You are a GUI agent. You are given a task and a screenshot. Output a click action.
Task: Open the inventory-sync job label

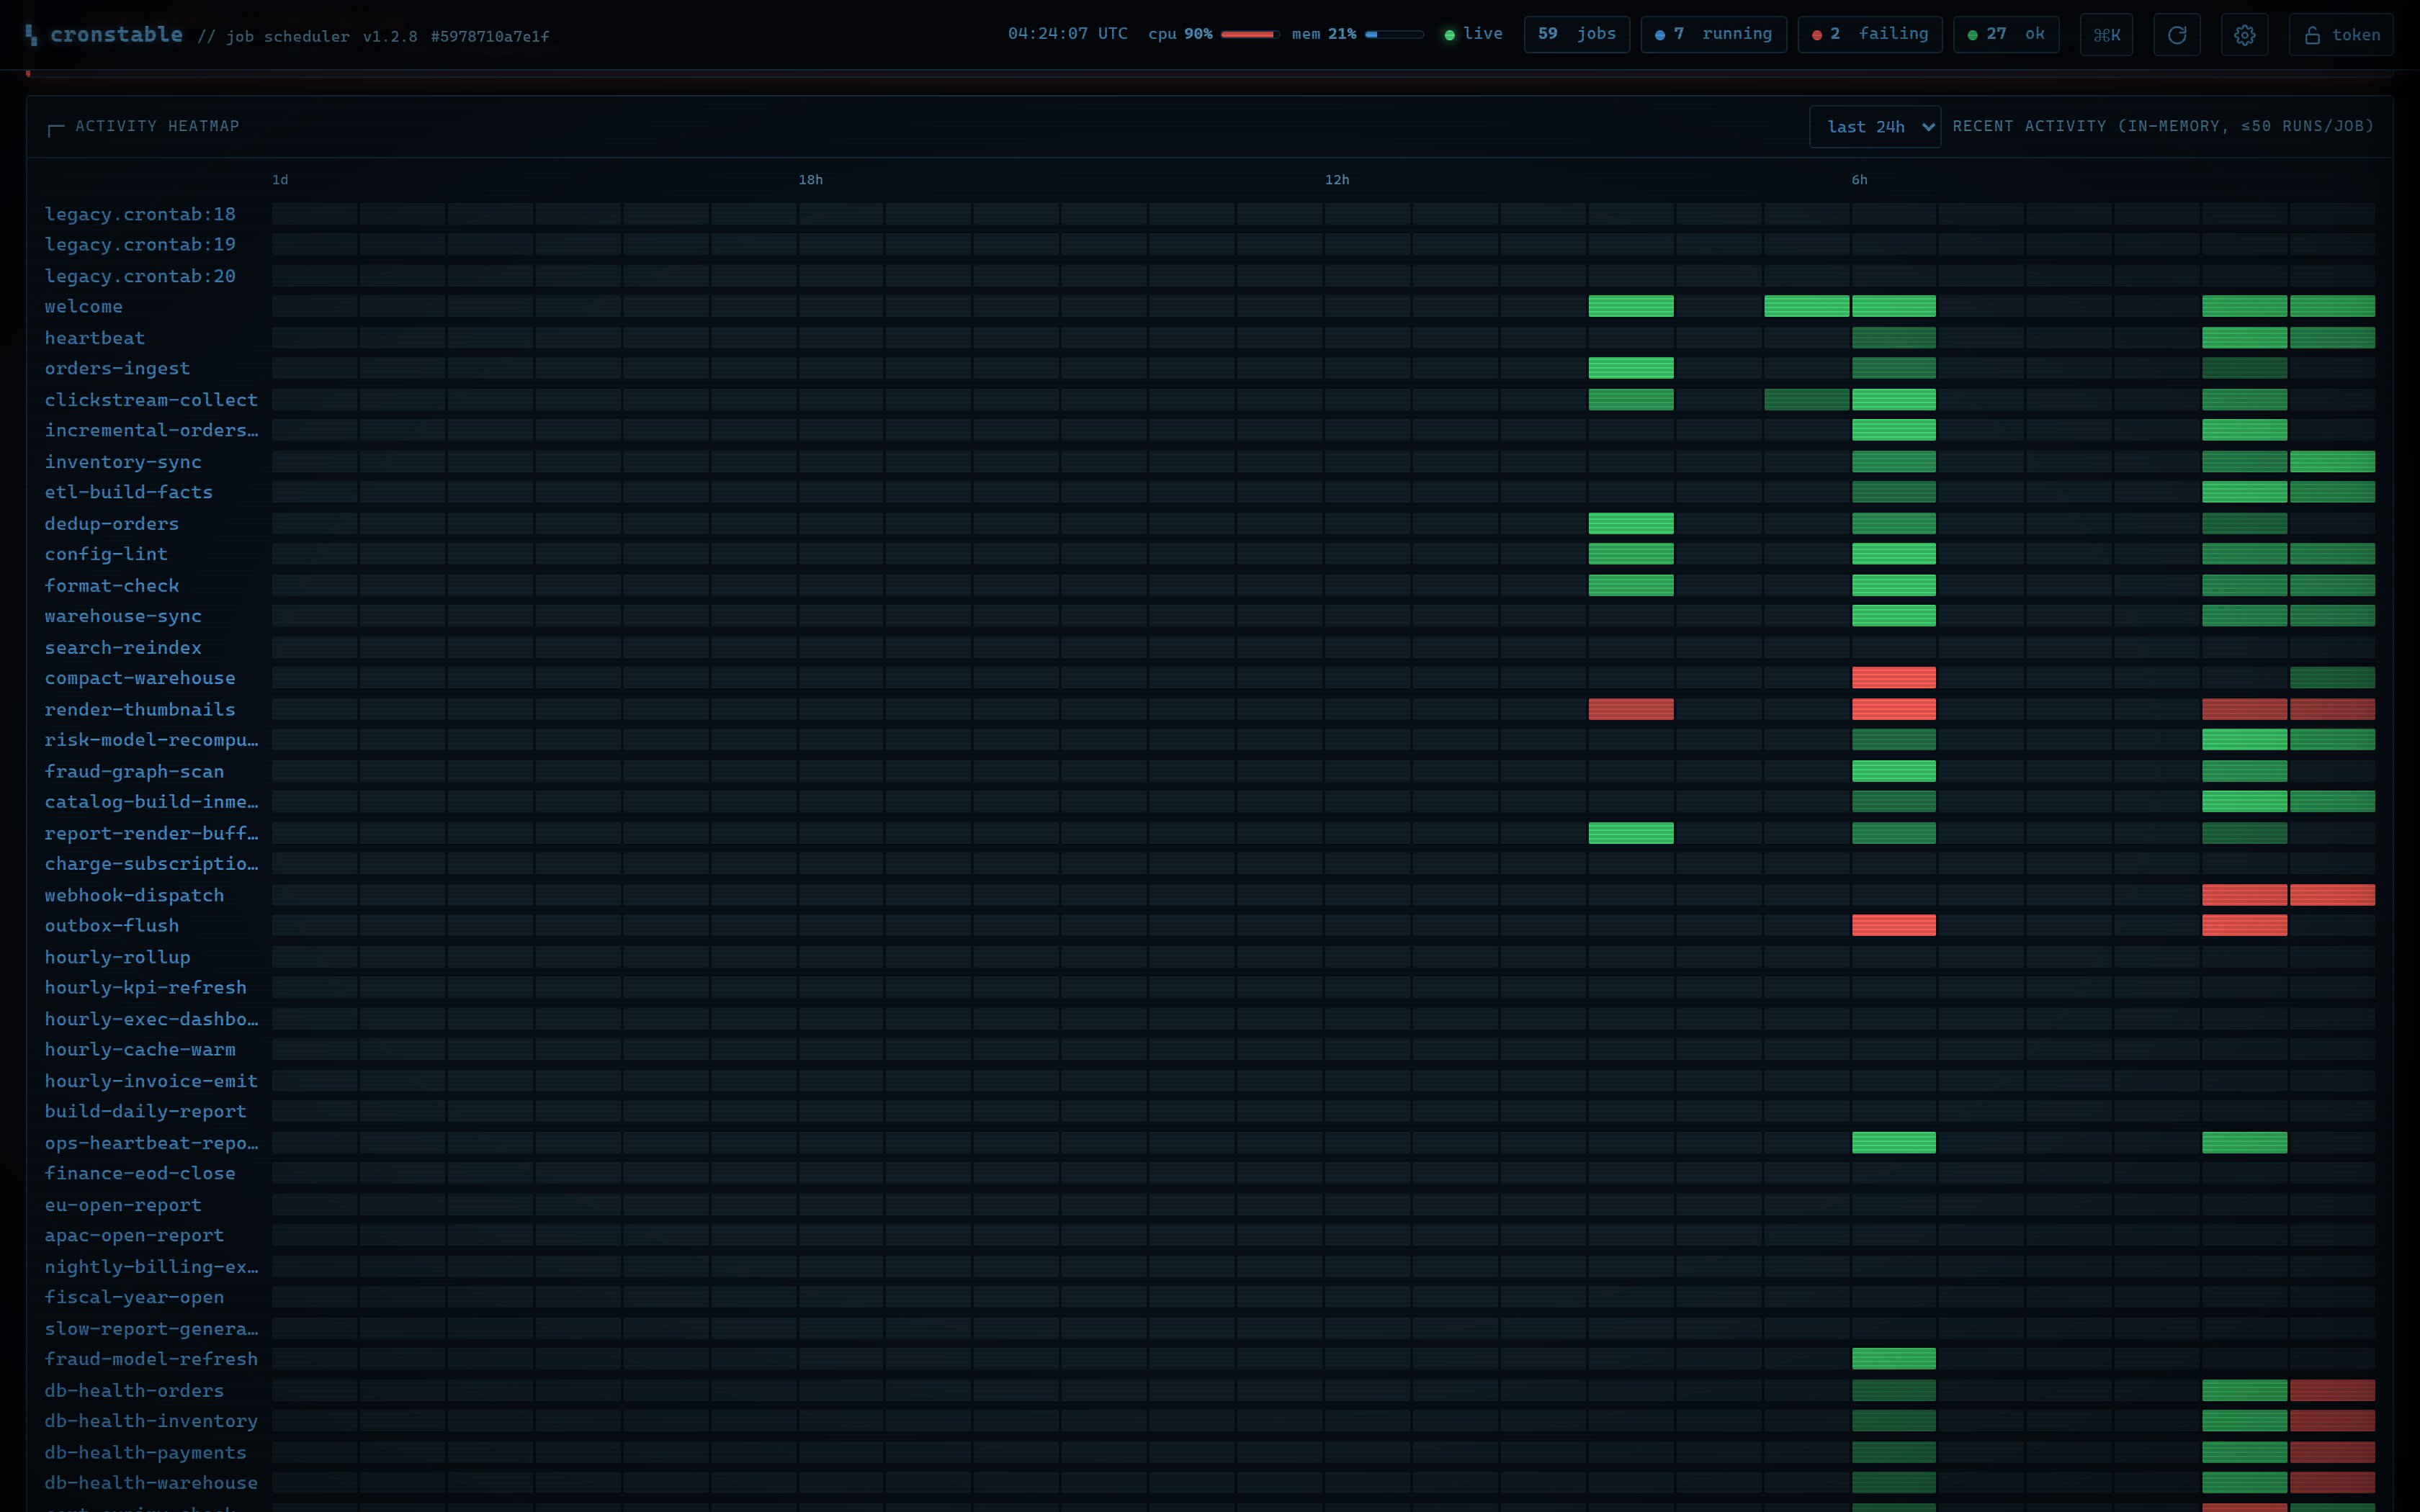pos(123,462)
